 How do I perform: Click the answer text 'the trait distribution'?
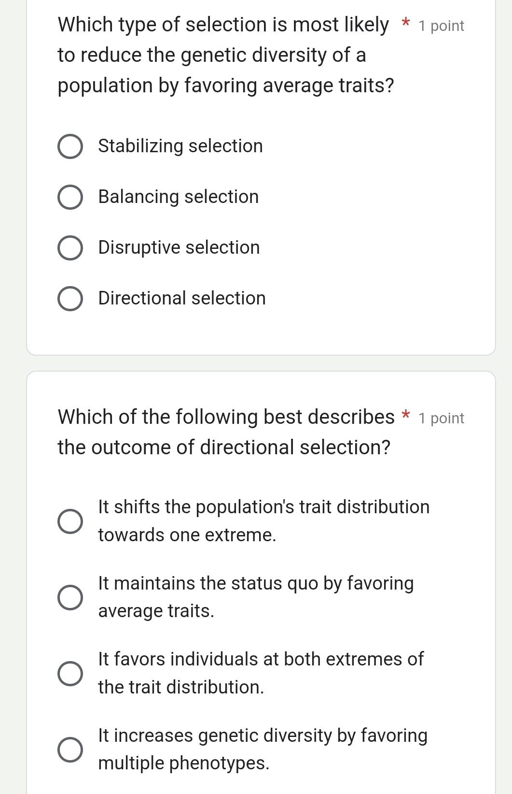(180, 687)
